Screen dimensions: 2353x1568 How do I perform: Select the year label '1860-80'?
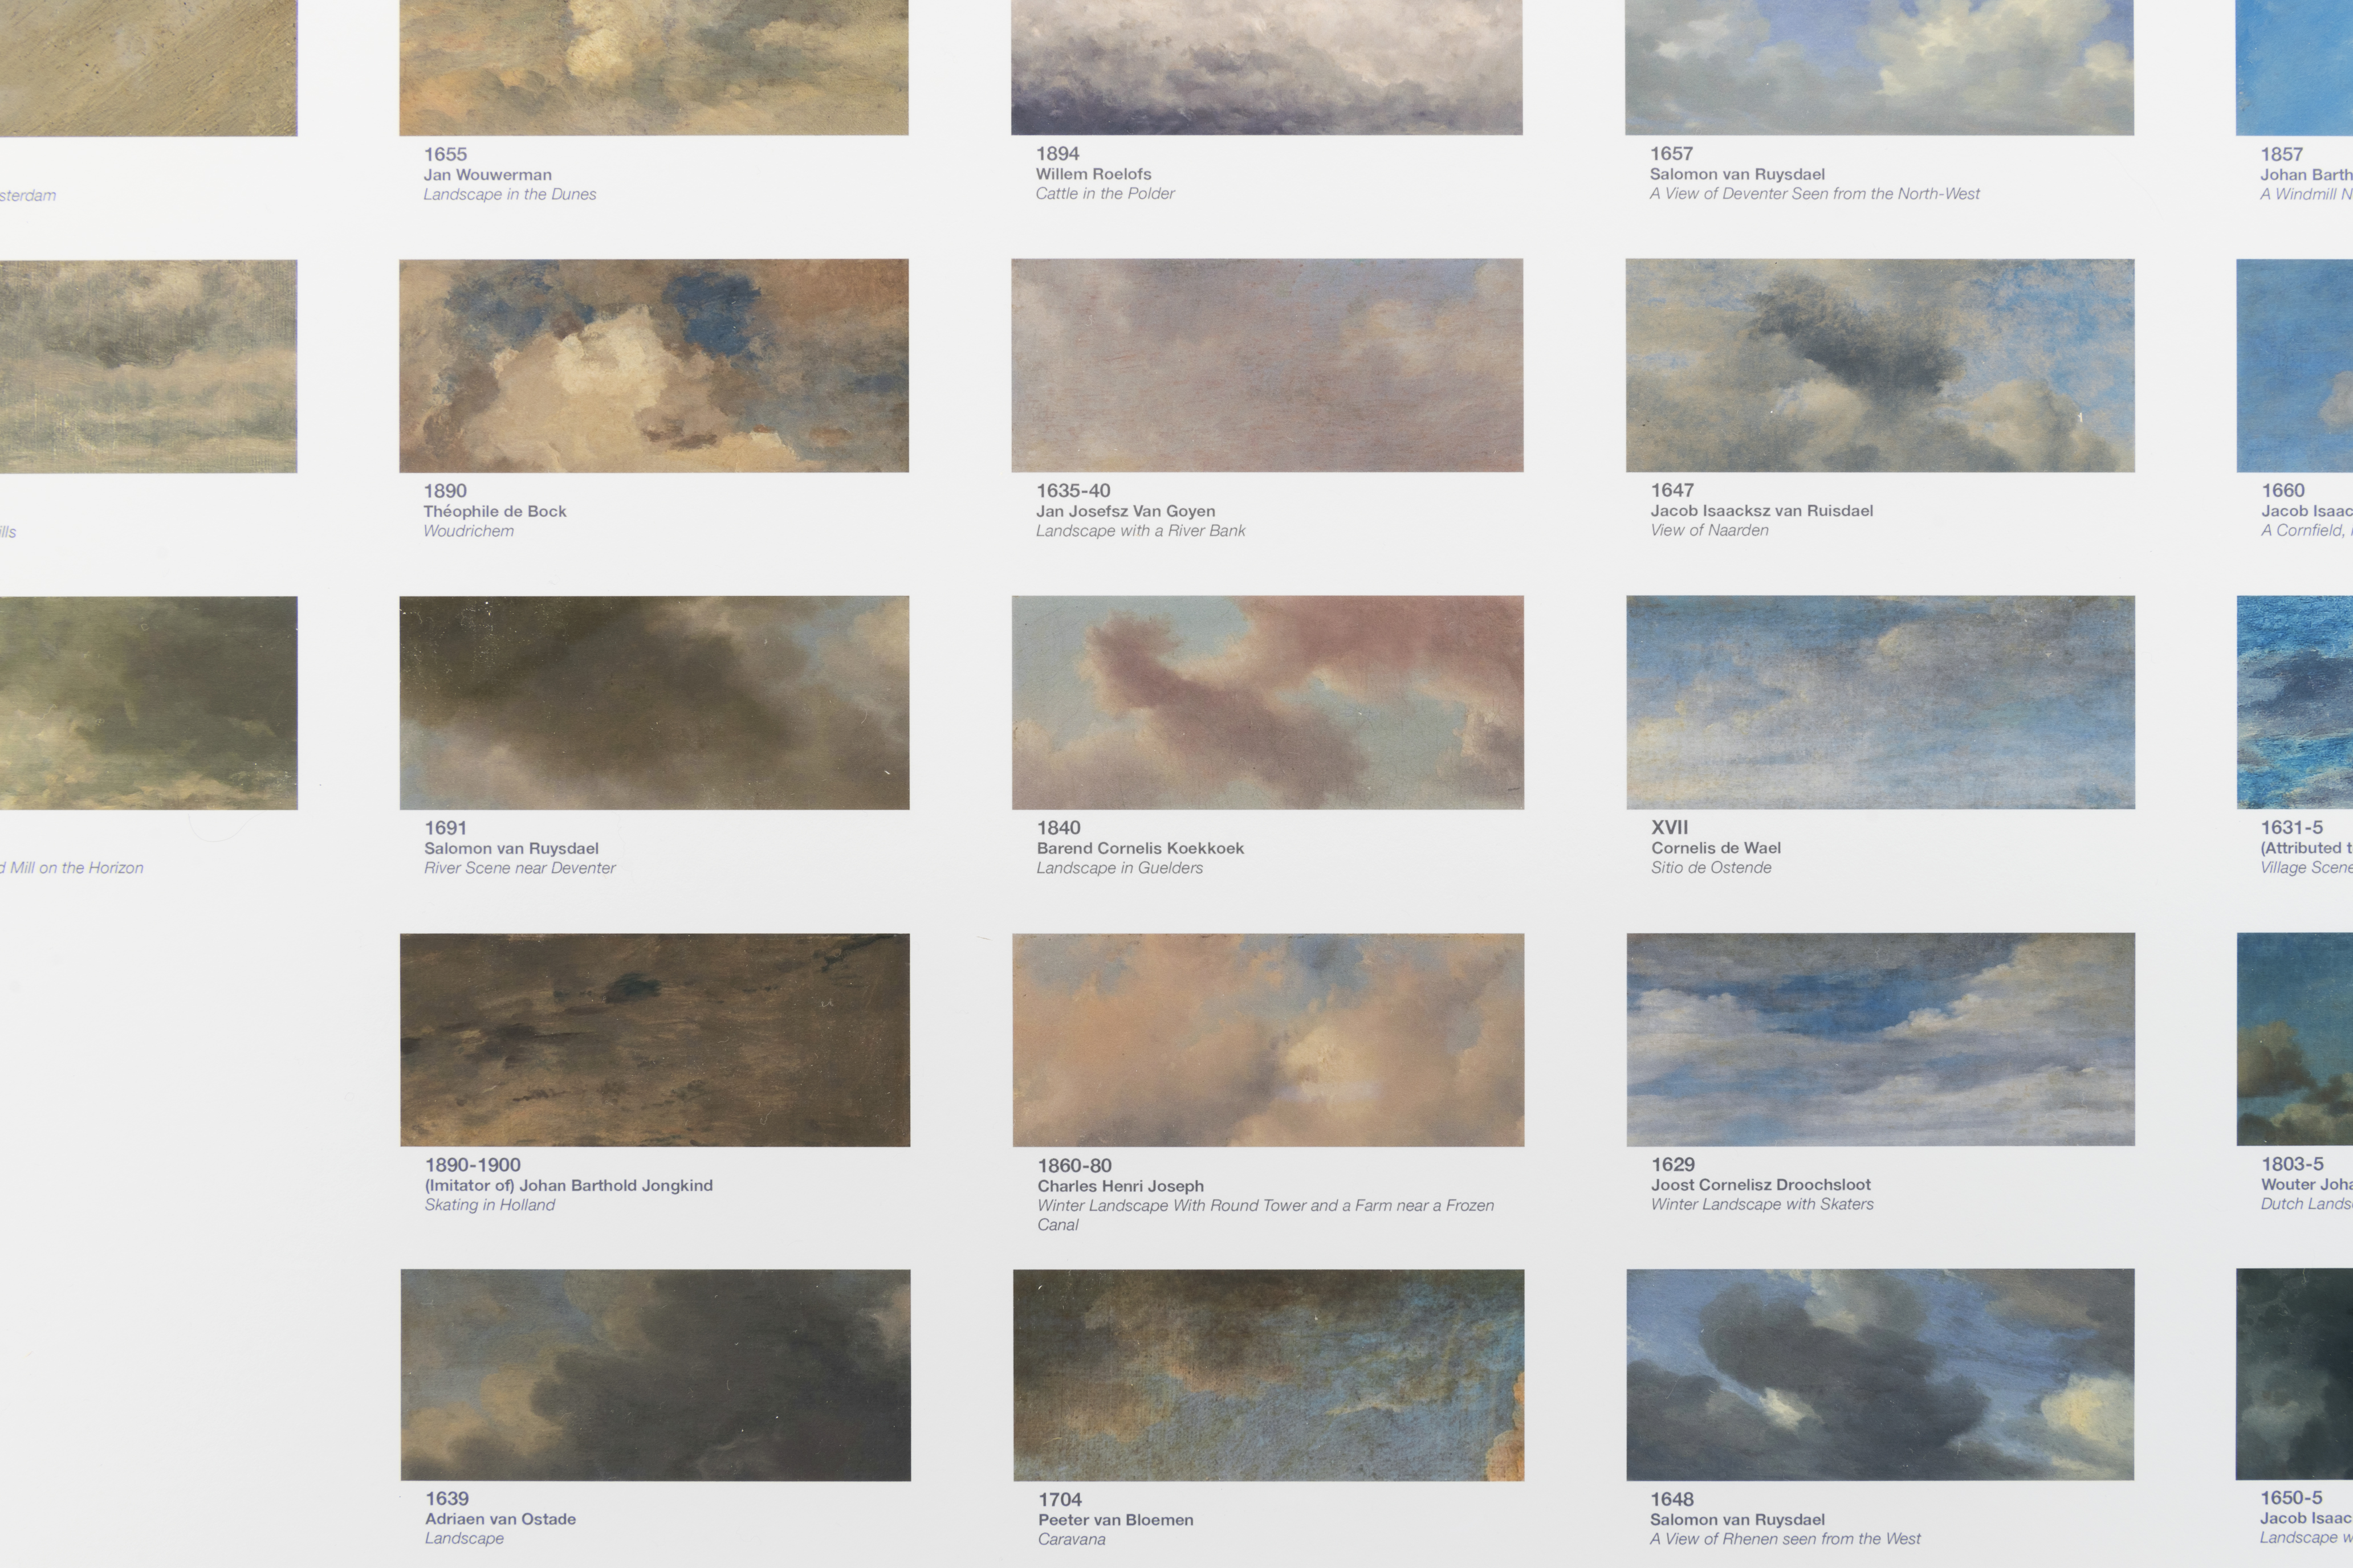[1073, 1166]
